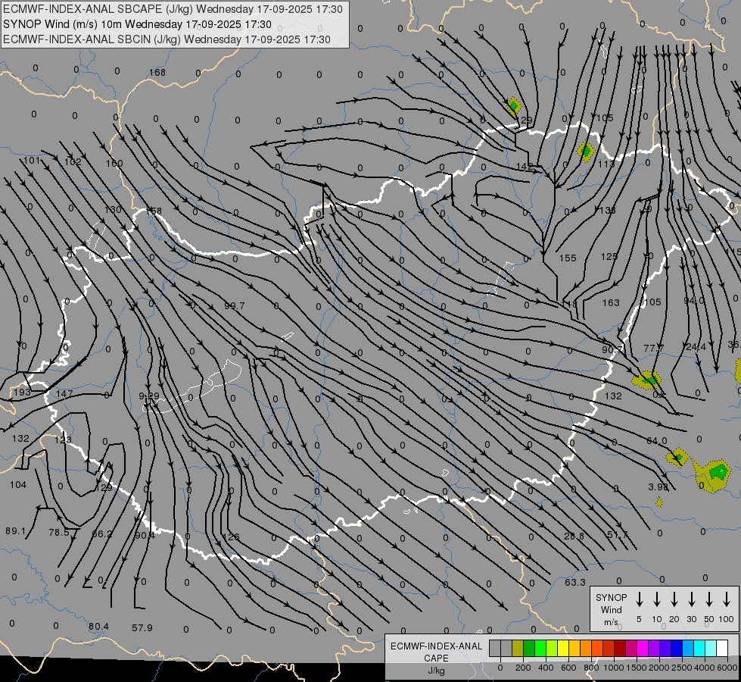Click the 63.3 value on the map
Screen dimensions: 741x682
tap(575, 582)
